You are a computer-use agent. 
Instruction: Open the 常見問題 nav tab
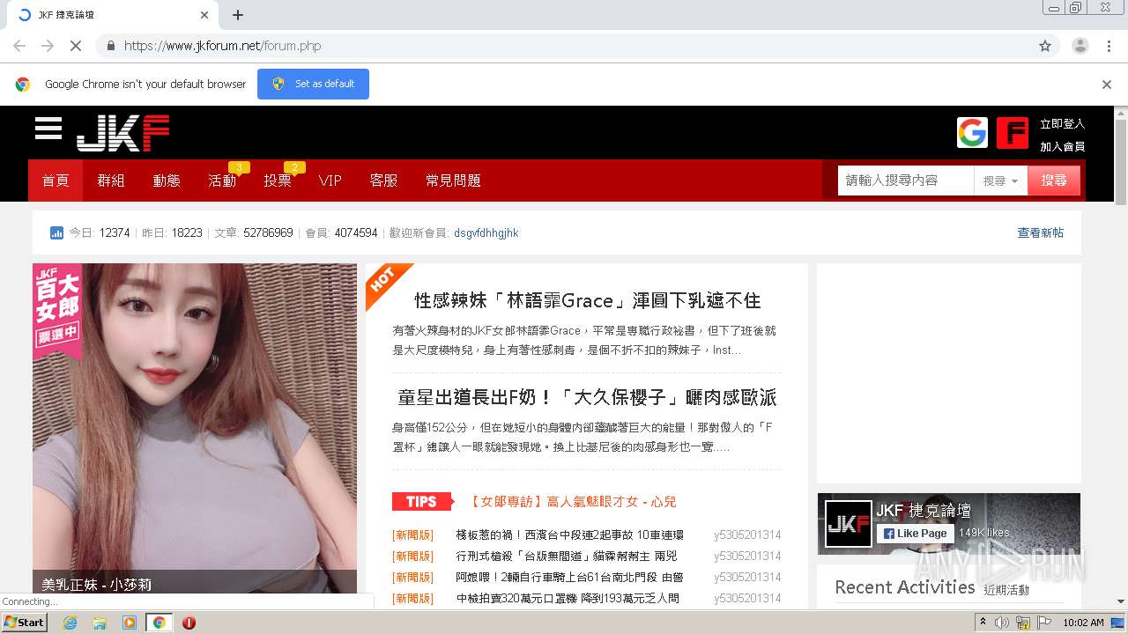coord(453,181)
